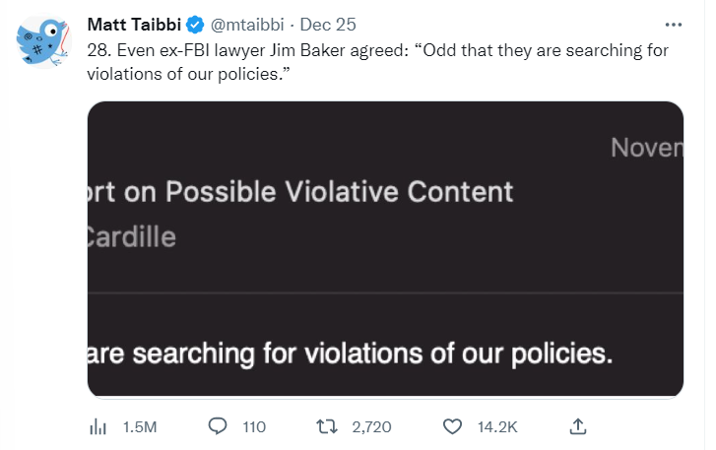Click the 2,720 retweets count
This screenshot has height=450, width=716.
pos(371,427)
